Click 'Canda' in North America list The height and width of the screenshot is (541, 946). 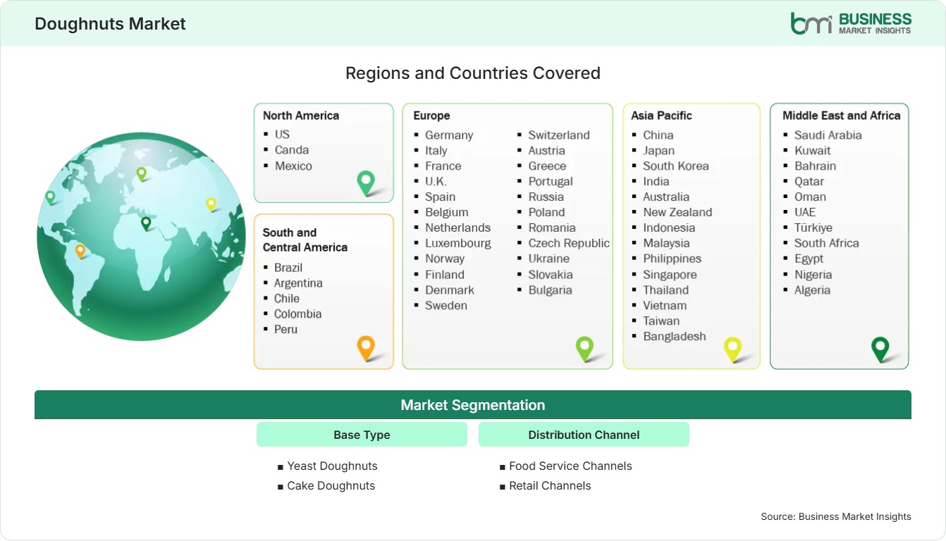click(x=292, y=149)
